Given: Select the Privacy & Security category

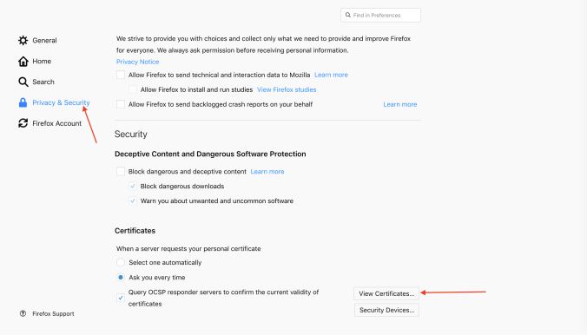Looking at the screenshot, I should click(x=61, y=102).
